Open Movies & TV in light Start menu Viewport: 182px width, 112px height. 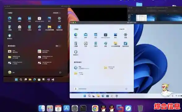pos(125,44)
